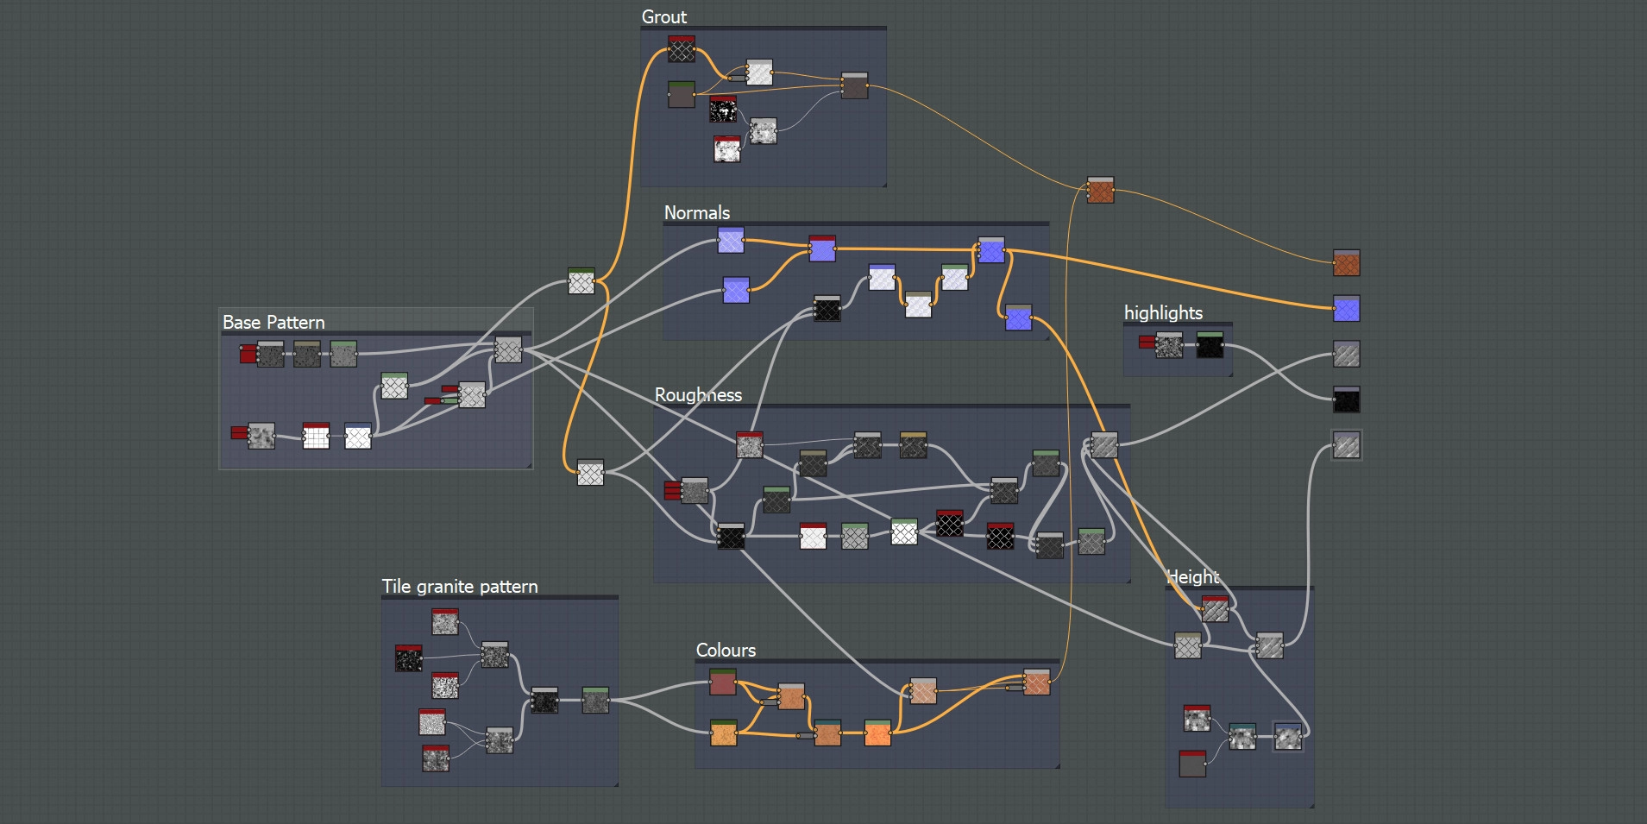Viewport: 1647px width, 824px height.
Task: Select the black noise node in Tile granite pattern
Action: (x=408, y=658)
